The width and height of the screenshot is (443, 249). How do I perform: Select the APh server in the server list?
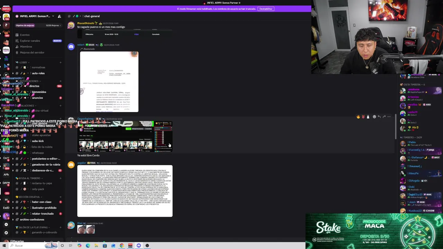6,175
